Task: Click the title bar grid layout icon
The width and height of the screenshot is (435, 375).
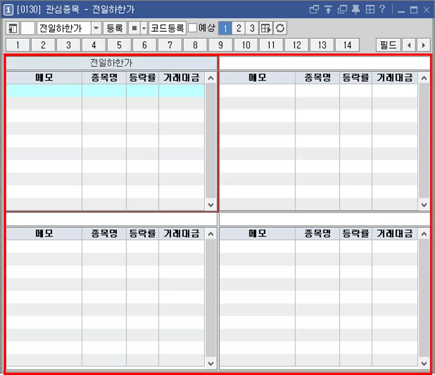Action: (370, 10)
